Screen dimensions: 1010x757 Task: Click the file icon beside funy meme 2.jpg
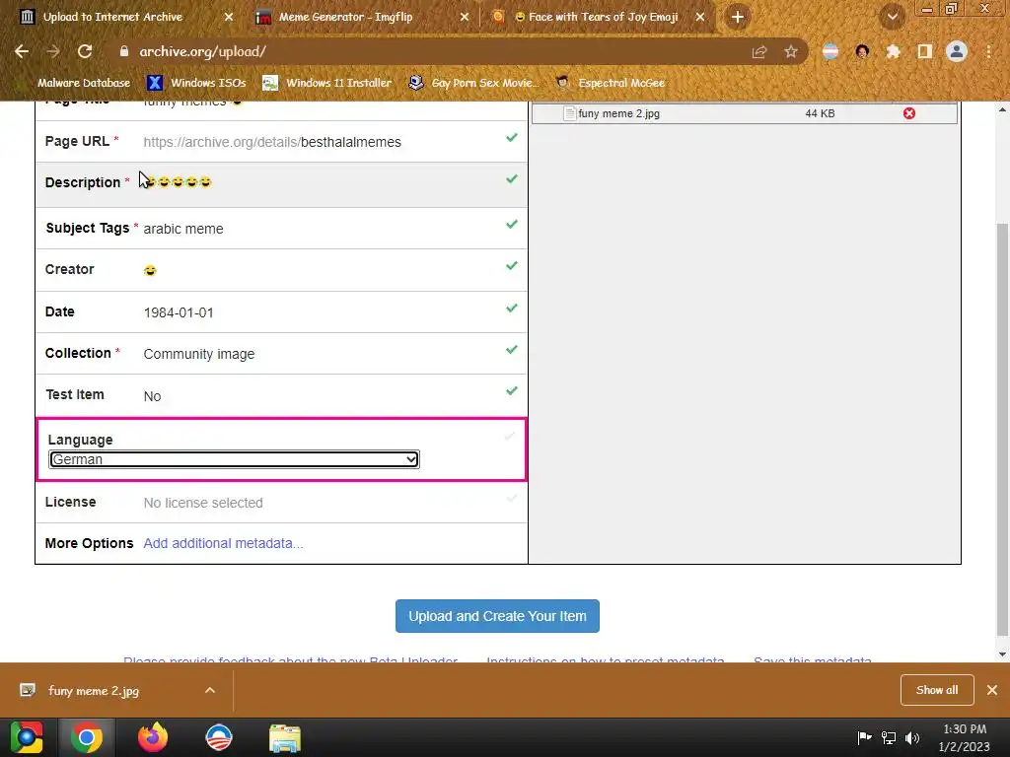tap(569, 113)
